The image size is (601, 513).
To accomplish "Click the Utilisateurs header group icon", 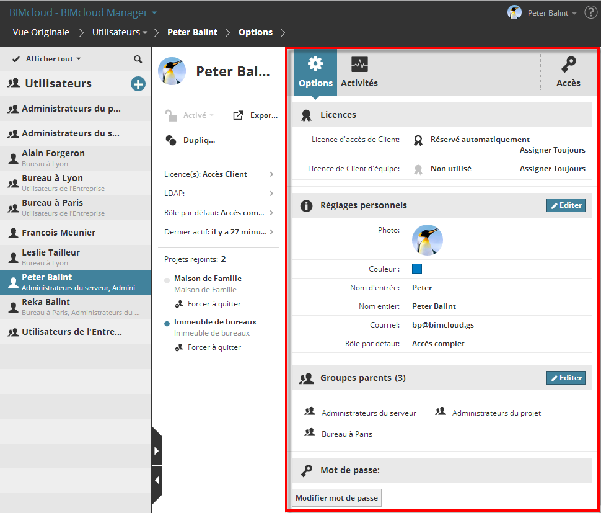I will [x=14, y=83].
